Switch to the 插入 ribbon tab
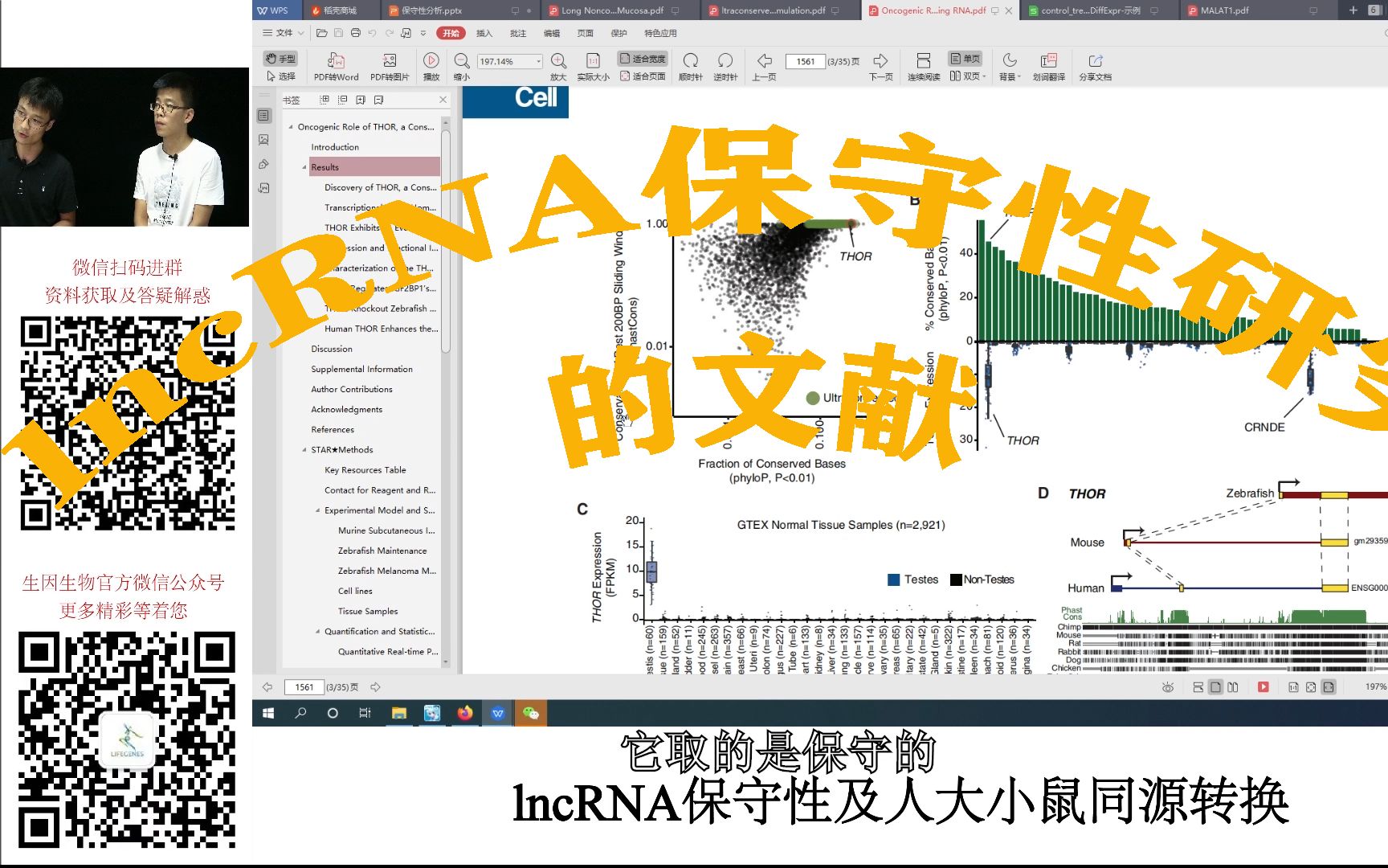The width and height of the screenshot is (1388, 868). pyautogui.click(x=484, y=33)
